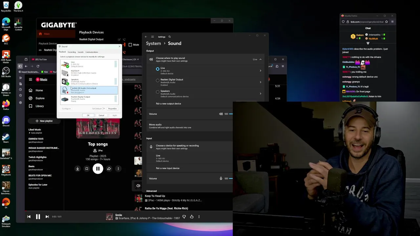Image resolution: width=420 pixels, height=236 pixels.
Task: Select Line as output device radio
Action: tap(157, 69)
